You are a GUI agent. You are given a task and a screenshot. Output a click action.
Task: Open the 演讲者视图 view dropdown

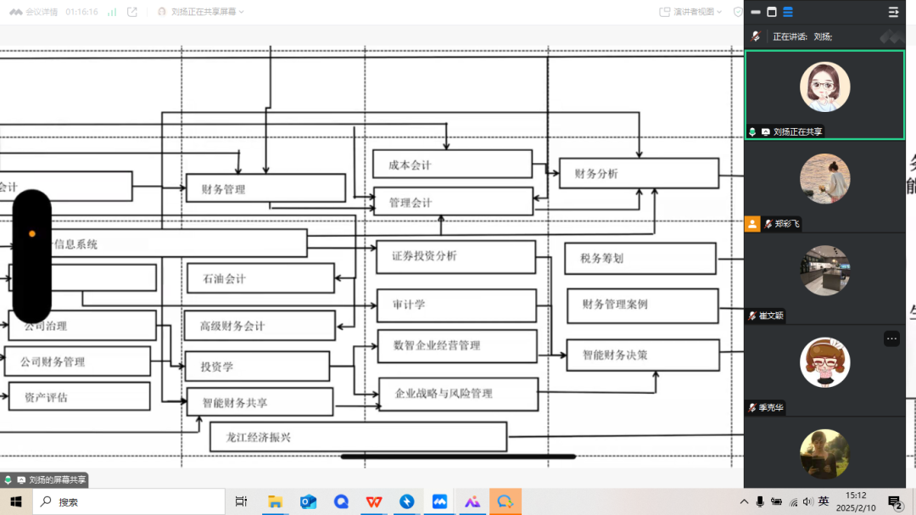click(x=691, y=12)
